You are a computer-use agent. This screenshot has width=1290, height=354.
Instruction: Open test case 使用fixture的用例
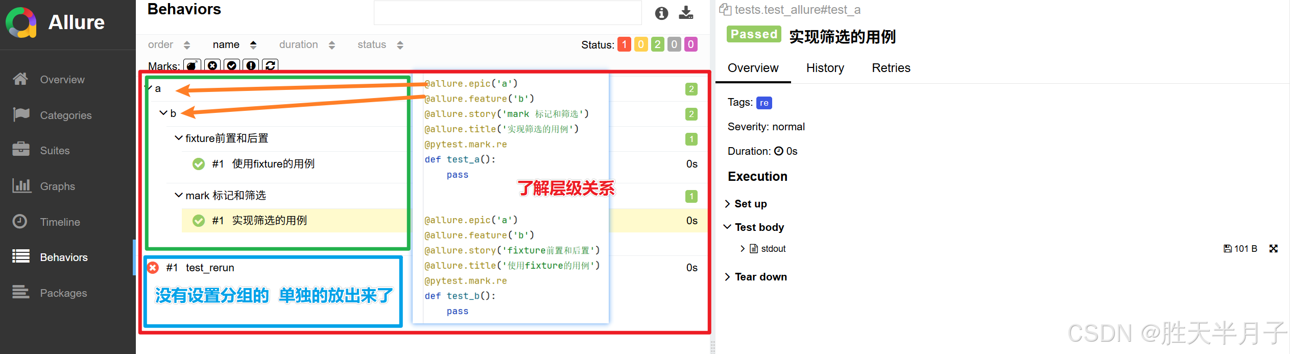[x=273, y=164]
